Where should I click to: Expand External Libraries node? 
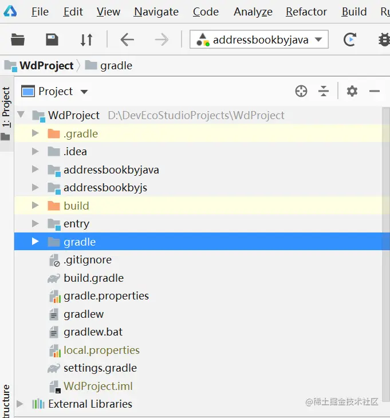point(19,404)
